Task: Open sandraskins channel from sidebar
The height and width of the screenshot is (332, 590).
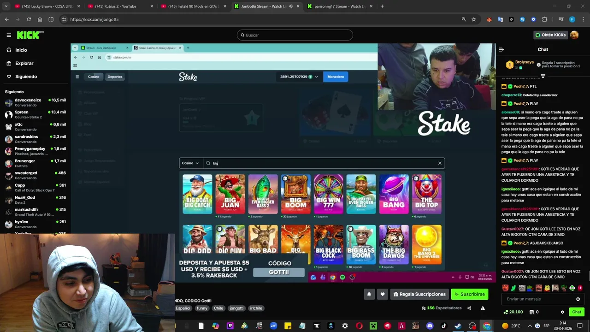Action: 35,139
